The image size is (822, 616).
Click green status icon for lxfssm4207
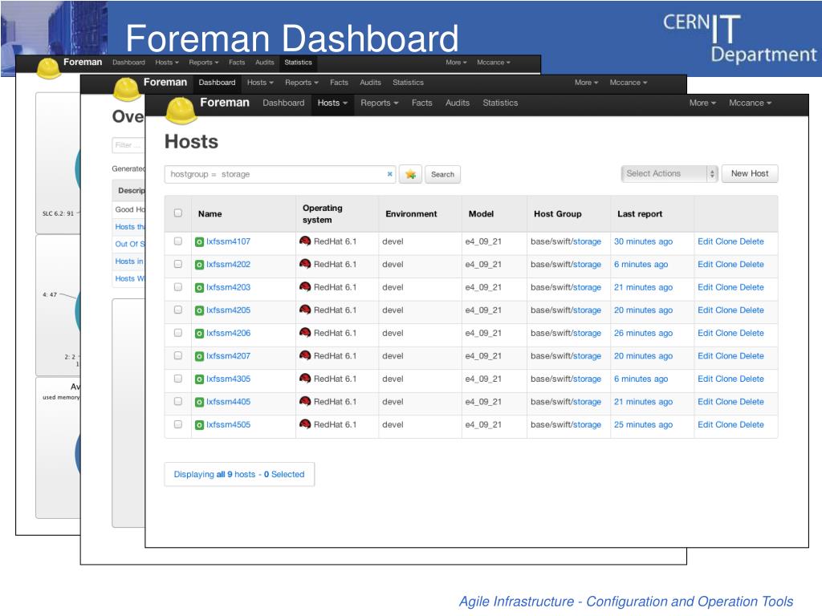pyautogui.click(x=199, y=356)
